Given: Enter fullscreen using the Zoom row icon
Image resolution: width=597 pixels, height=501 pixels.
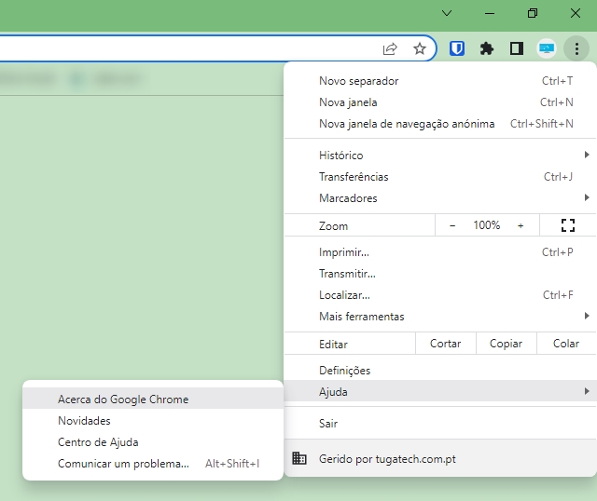Looking at the screenshot, I should [x=568, y=225].
